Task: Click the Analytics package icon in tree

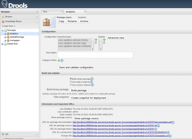Action: coord(8,34)
